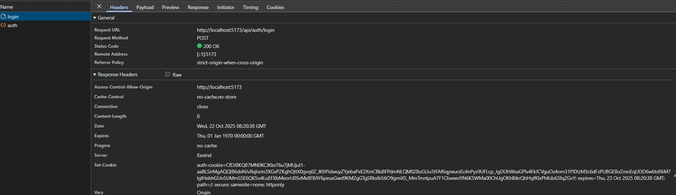Click the 200 OK status value
The width and height of the screenshot is (676, 195).
[211, 46]
